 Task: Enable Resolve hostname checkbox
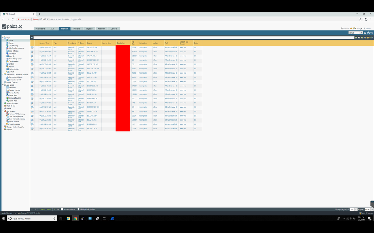point(62,209)
